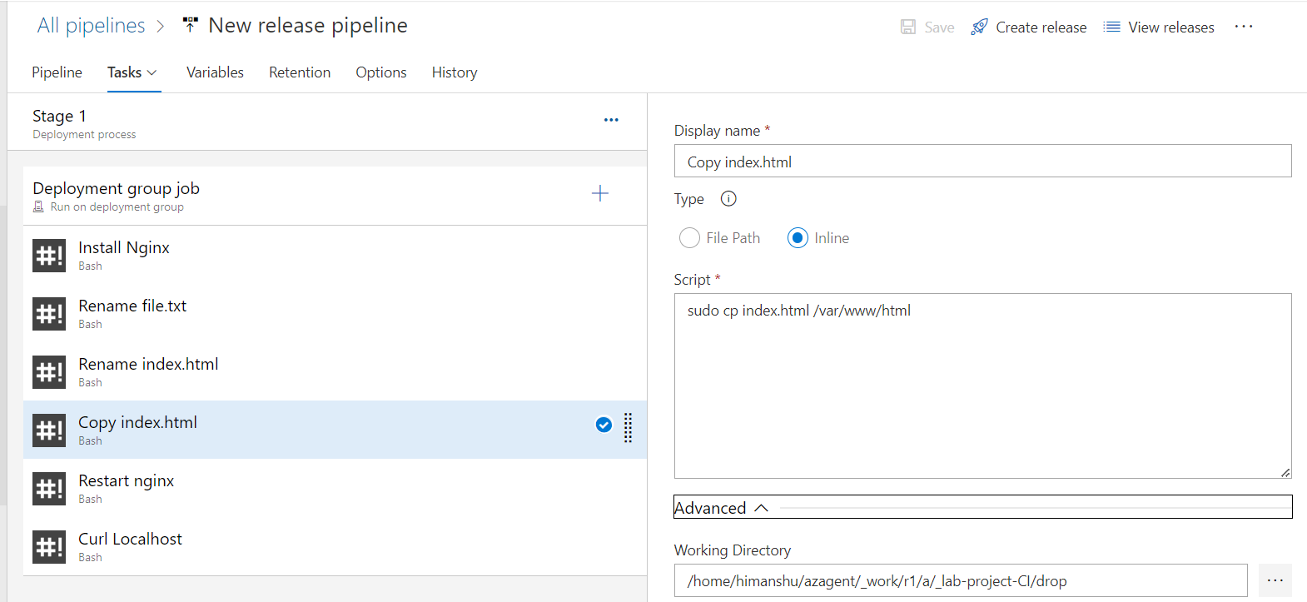This screenshot has width=1307, height=602.
Task: Collapse the Advanced section
Action: [x=761, y=508]
